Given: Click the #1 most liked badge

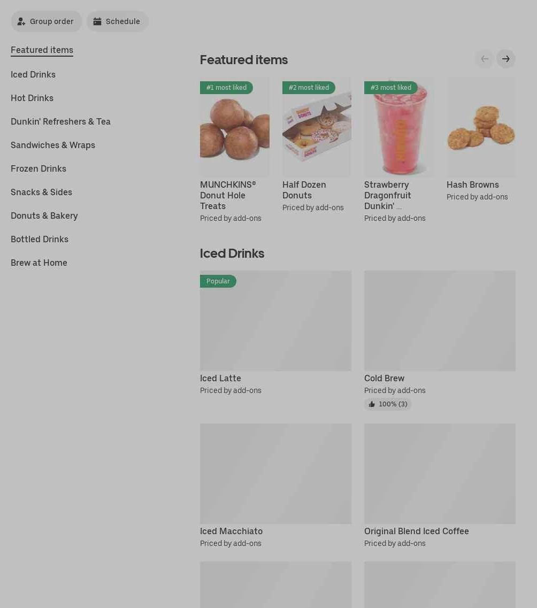Looking at the screenshot, I should pos(226,88).
